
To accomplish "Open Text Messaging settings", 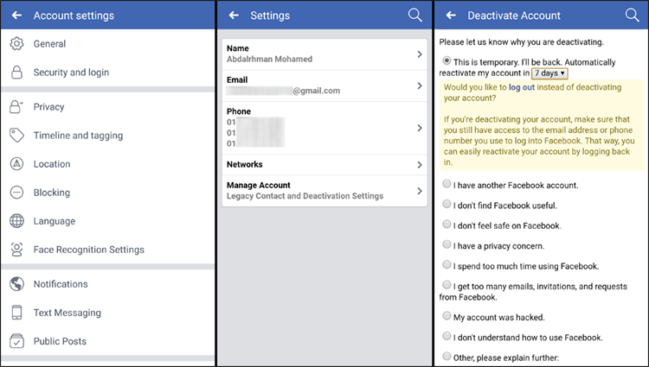I will click(x=107, y=313).
